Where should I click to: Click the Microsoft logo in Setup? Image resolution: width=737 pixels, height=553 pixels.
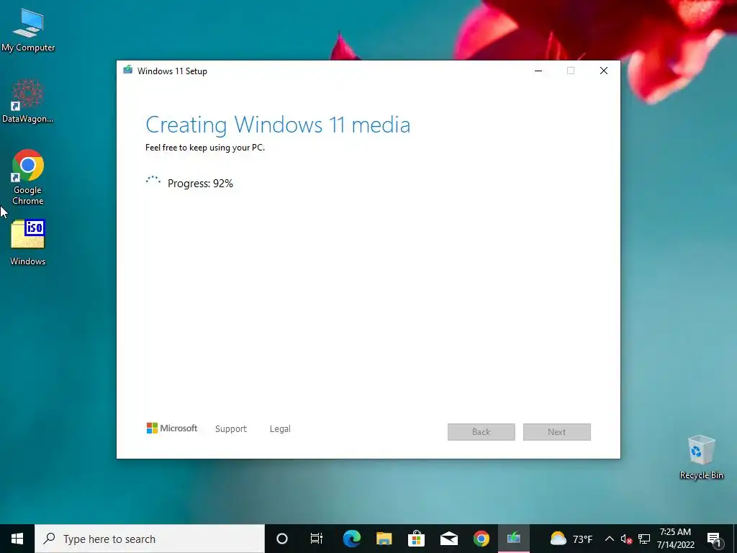[172, 428]
